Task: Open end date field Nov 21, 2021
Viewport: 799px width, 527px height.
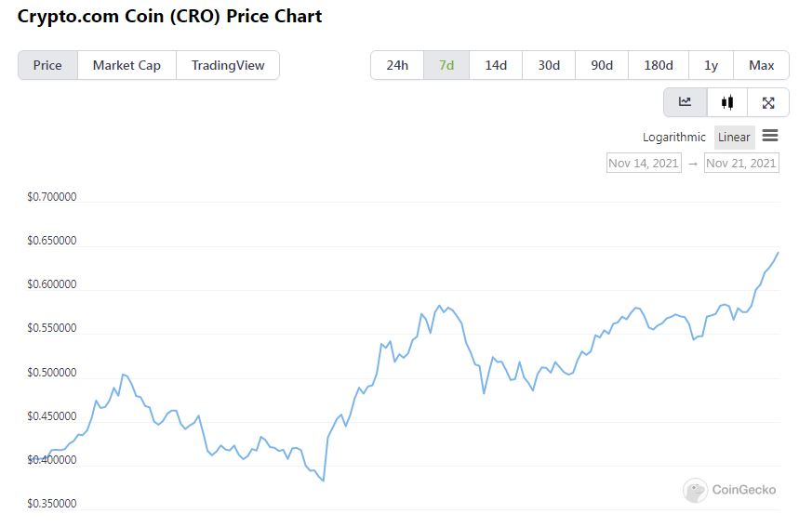Action: (741, 163)
